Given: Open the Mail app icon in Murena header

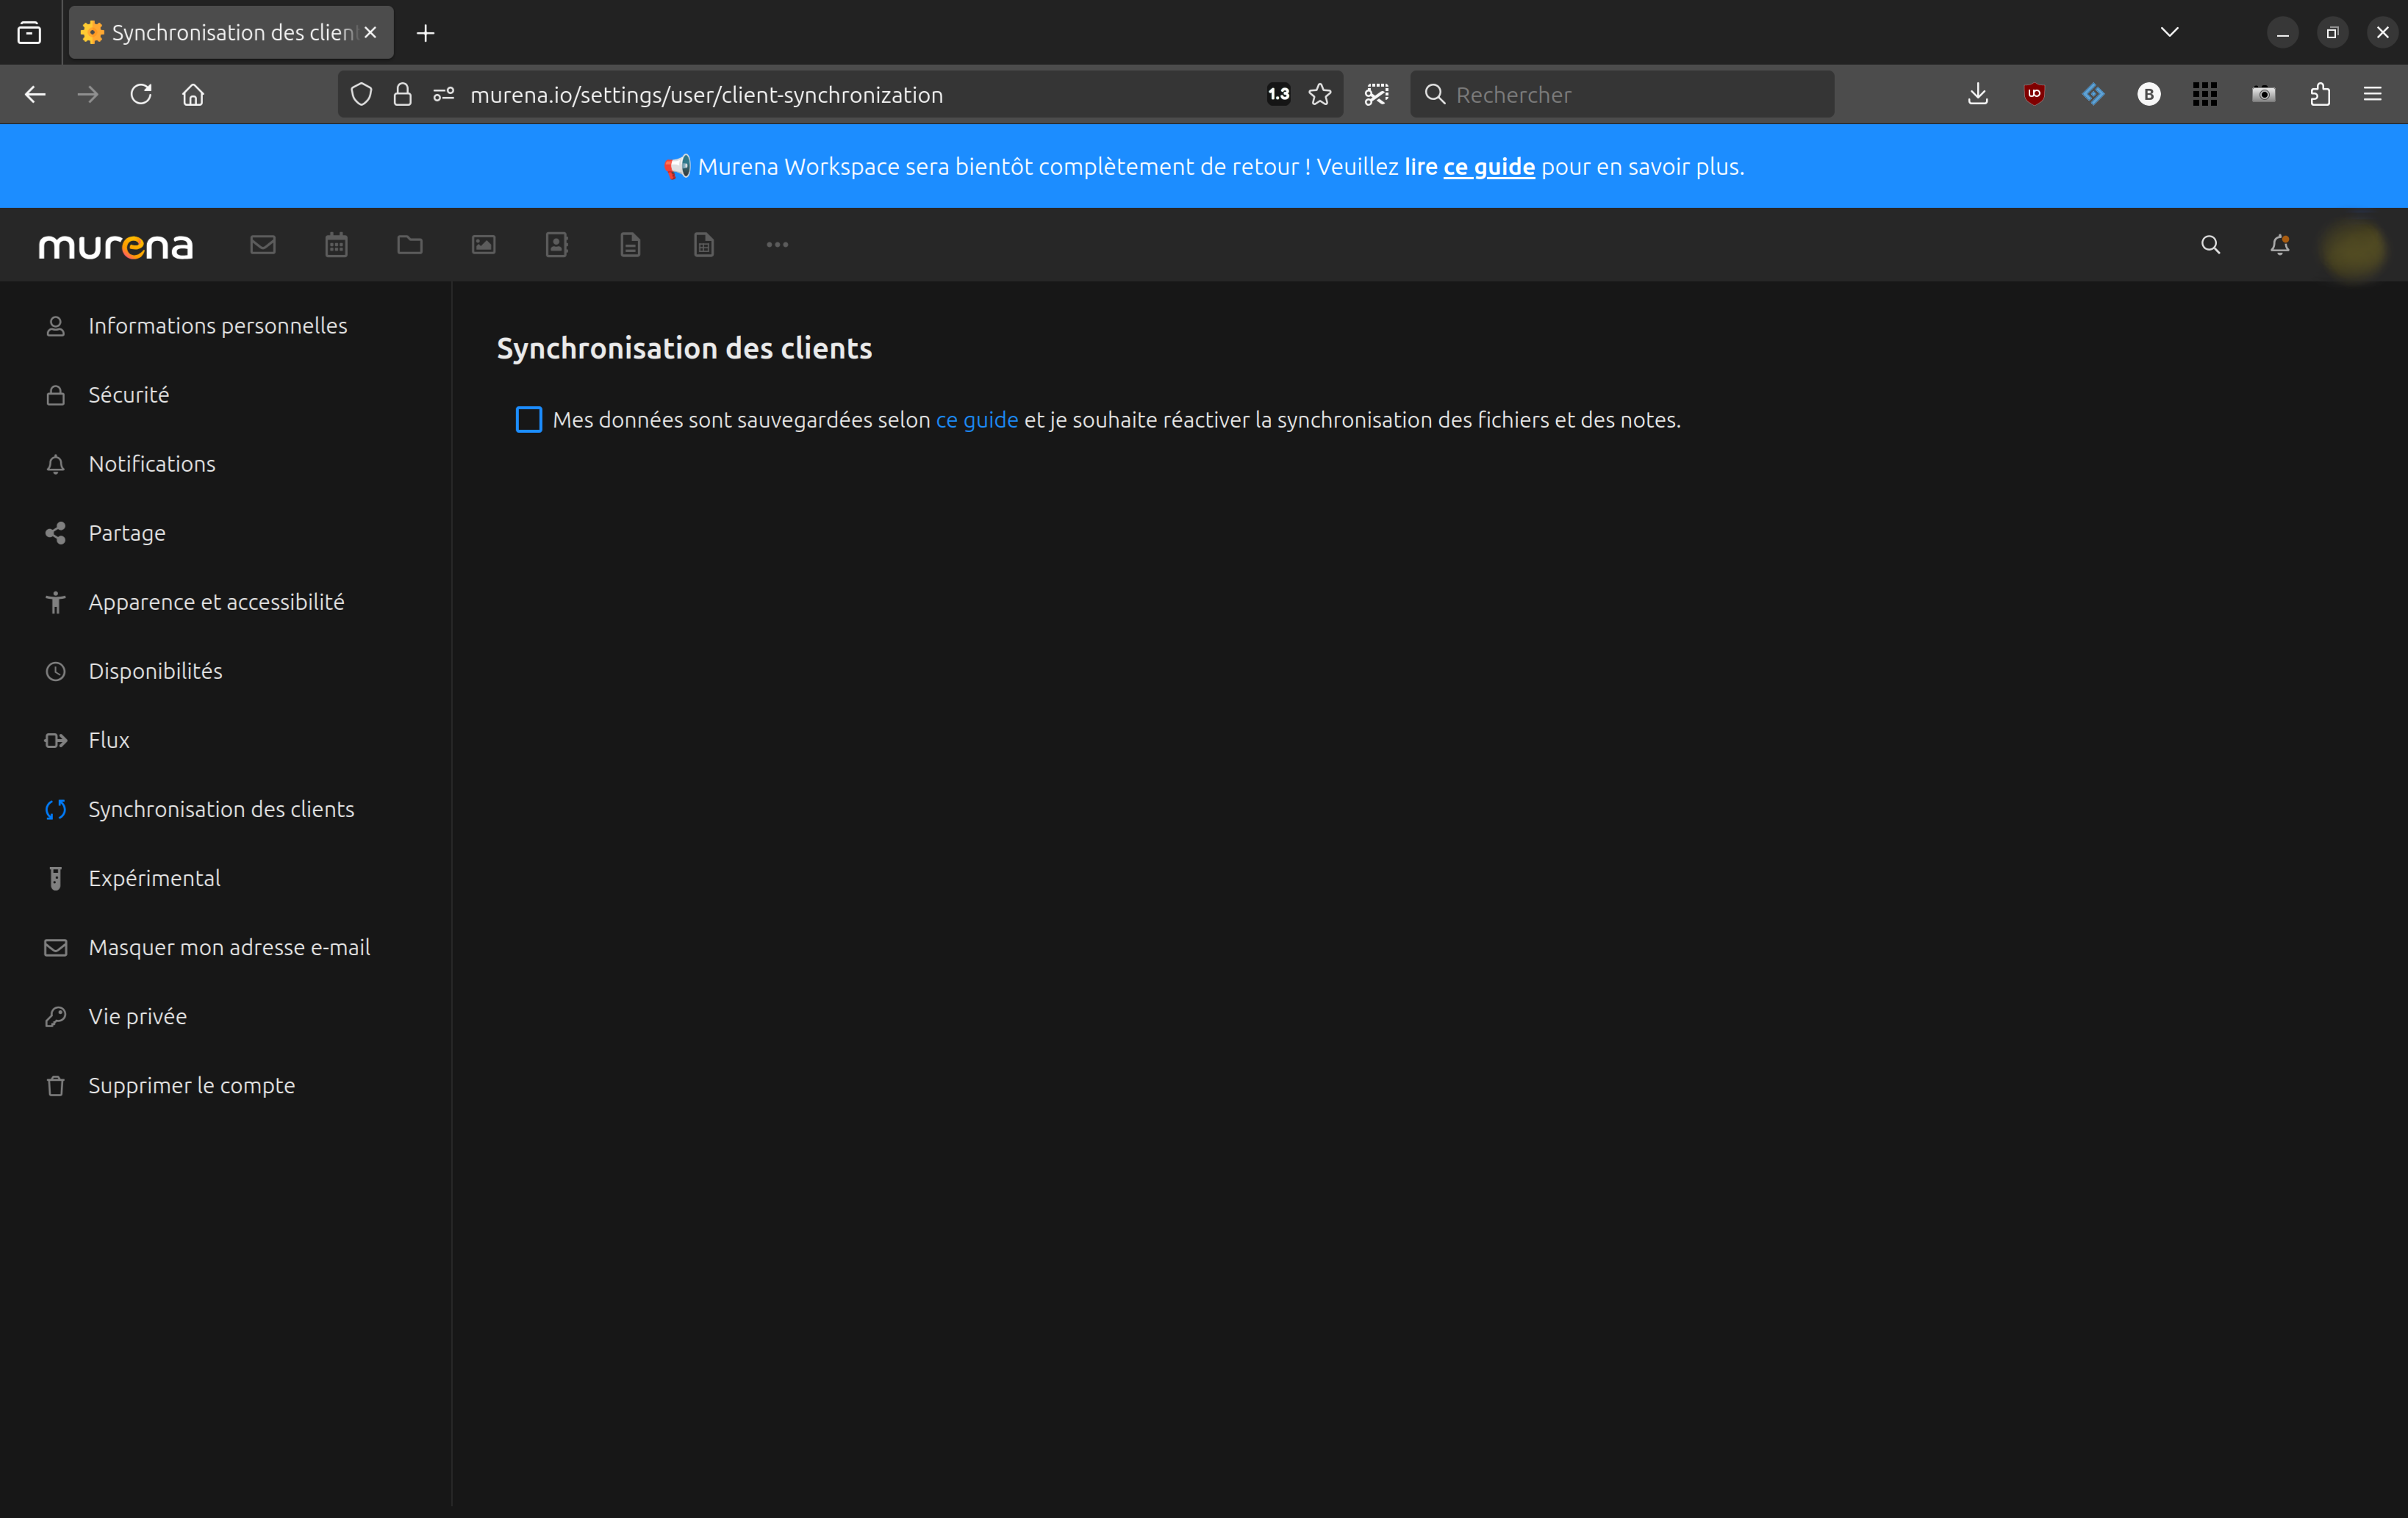Looking at the screenshot, I should pyautogui.click(x=263, y=245).
